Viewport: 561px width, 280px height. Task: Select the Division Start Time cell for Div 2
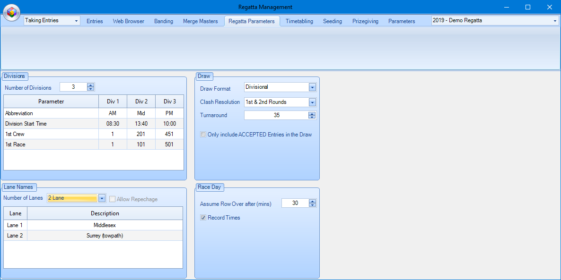pyautogui.click(x=140, y=123)
